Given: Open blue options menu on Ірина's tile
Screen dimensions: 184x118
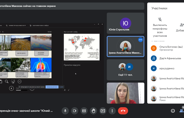Looking at the screenshot, I should 140,40.
